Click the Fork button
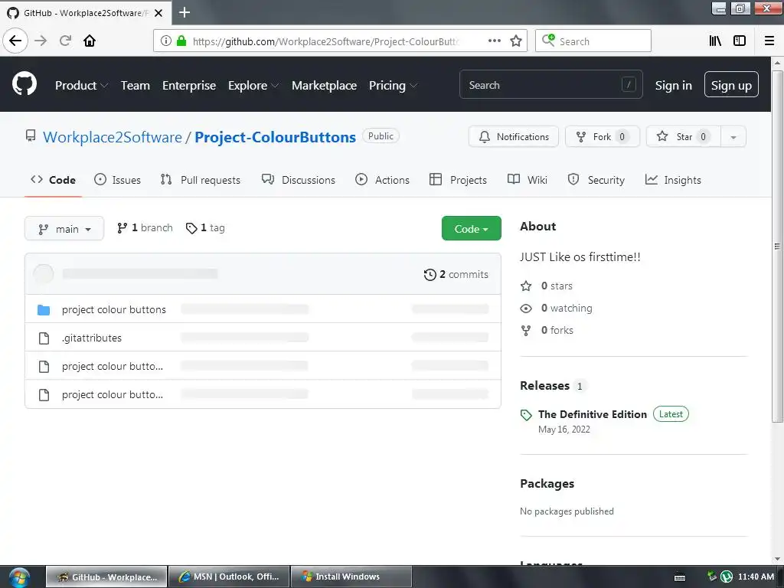This screenshot has width=784, height=588. point(602,137)
